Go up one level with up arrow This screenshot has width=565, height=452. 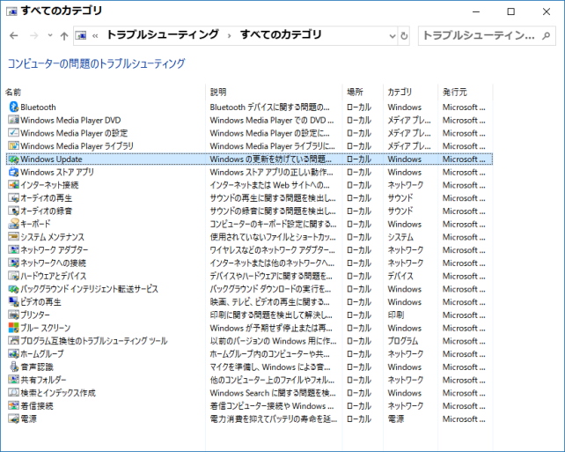click(64, 35)
